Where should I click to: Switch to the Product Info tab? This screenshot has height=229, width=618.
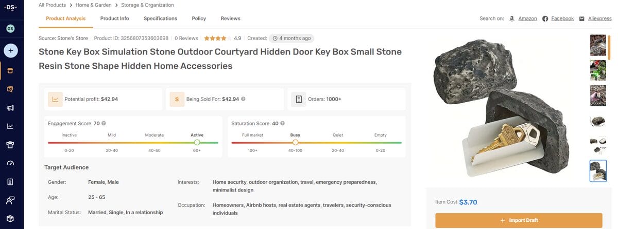(114, 18)
